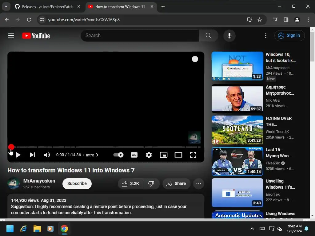
Task: View site information icon in address bar
Action: [x=42, y=20]
